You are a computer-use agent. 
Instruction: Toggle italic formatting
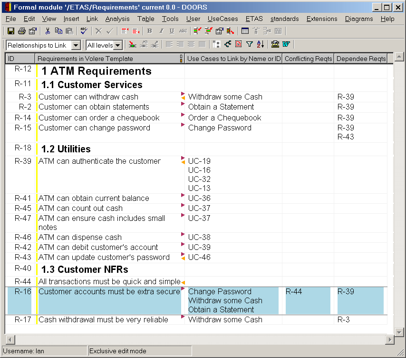pos(161,31)
